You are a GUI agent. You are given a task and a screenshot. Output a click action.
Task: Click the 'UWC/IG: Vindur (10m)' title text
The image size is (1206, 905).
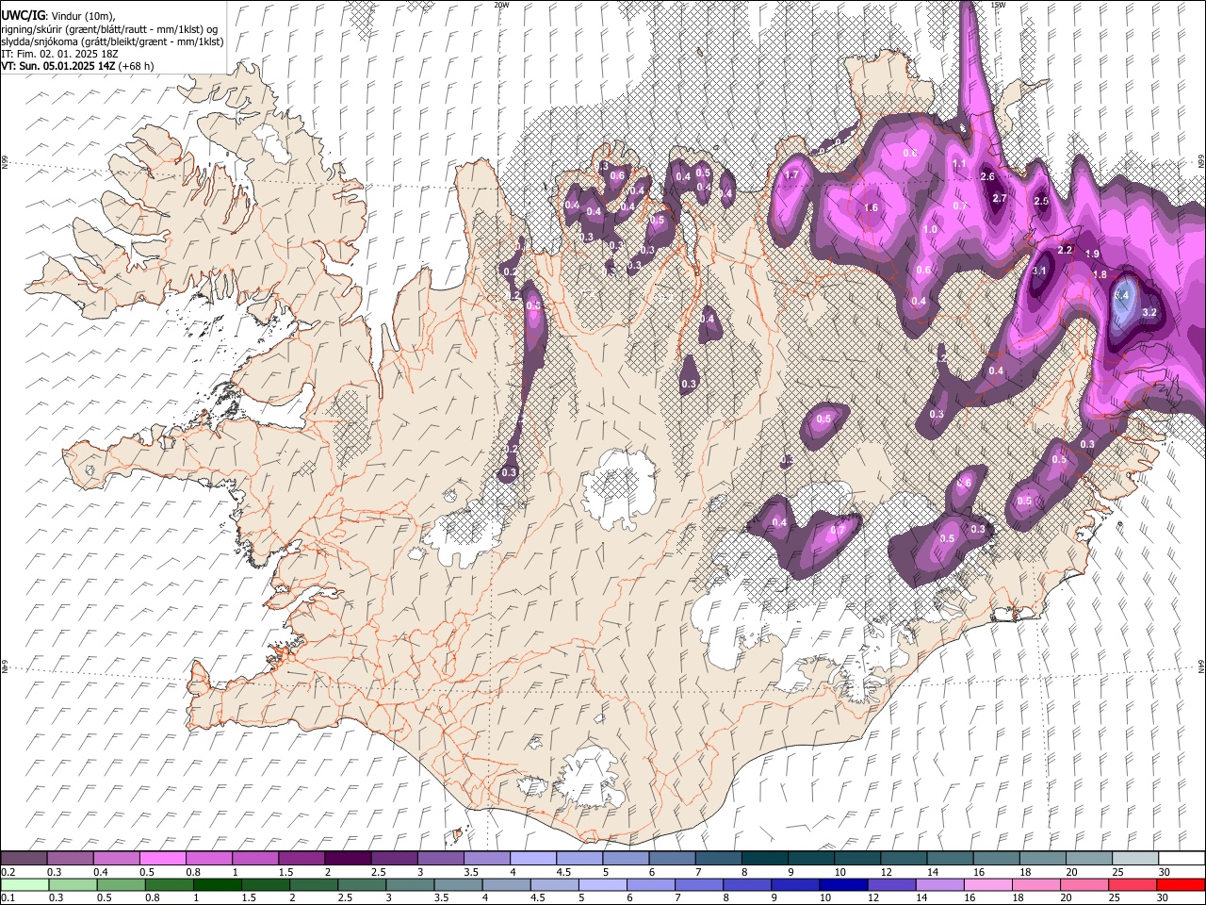[x=58, y=16]
